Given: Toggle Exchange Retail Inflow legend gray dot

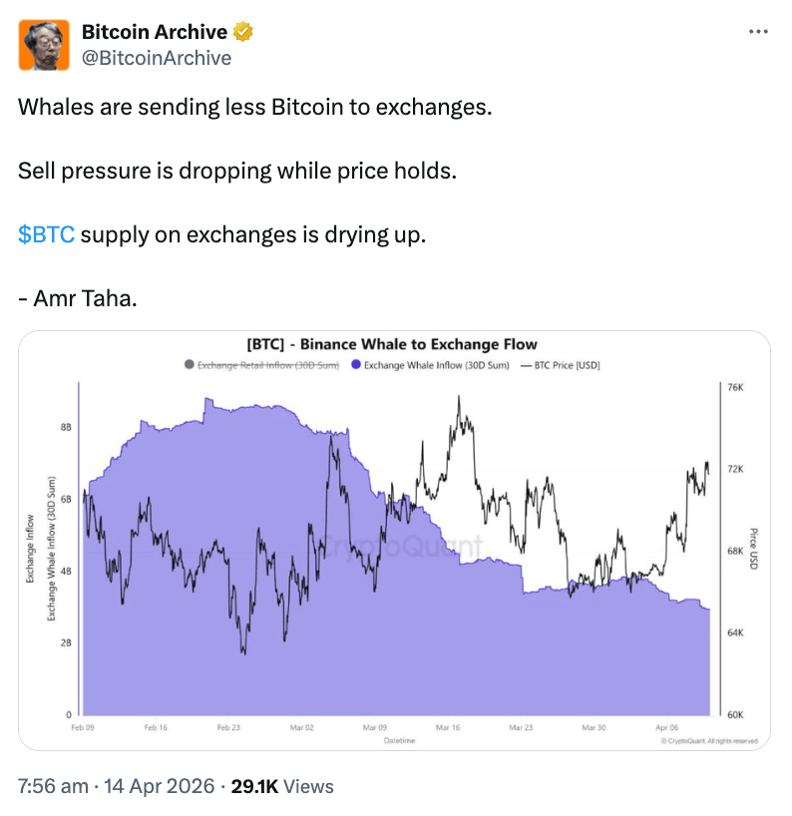Looking at the screenshot, I should click(190, 365).
